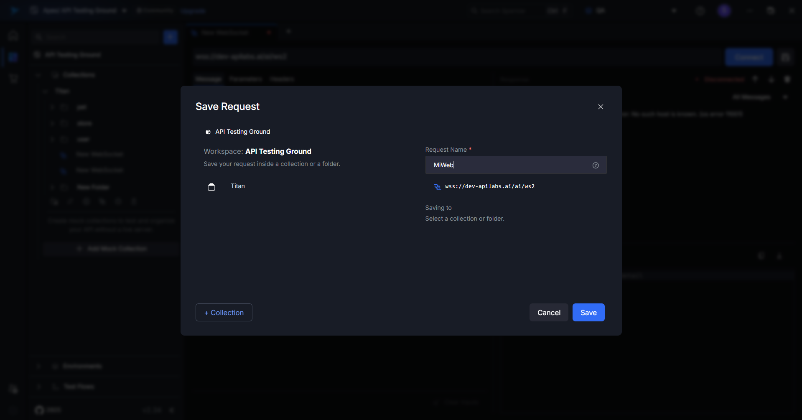Switch to the Parameters tab
The width and height of the screenshot is (802, 420).
click(245, 79)
